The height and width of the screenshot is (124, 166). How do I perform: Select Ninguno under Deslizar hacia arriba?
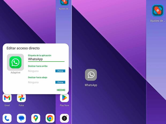point(33,71)
